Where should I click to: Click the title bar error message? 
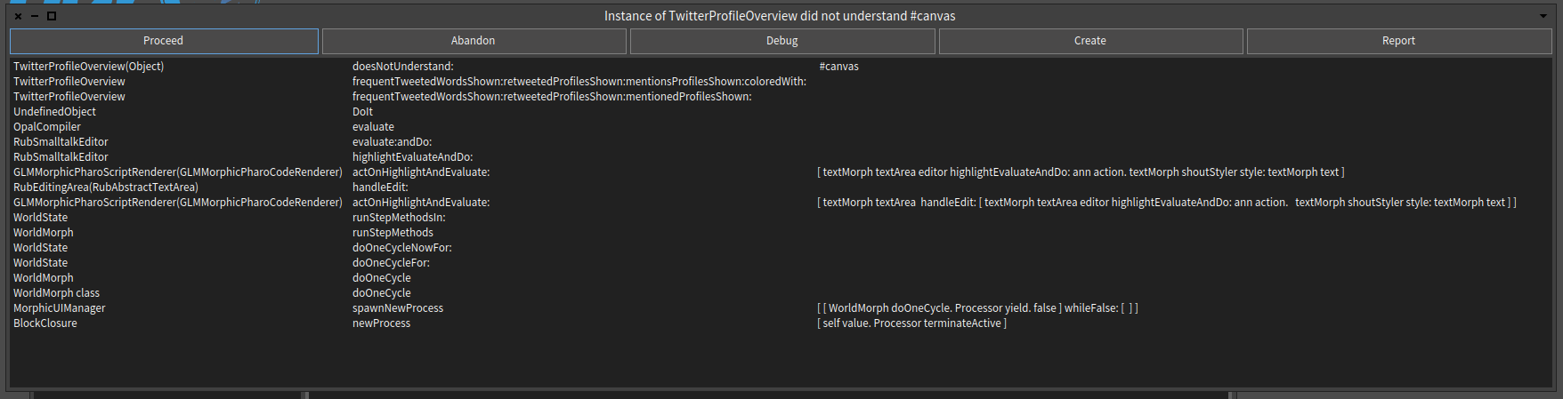tap(780, 16)
